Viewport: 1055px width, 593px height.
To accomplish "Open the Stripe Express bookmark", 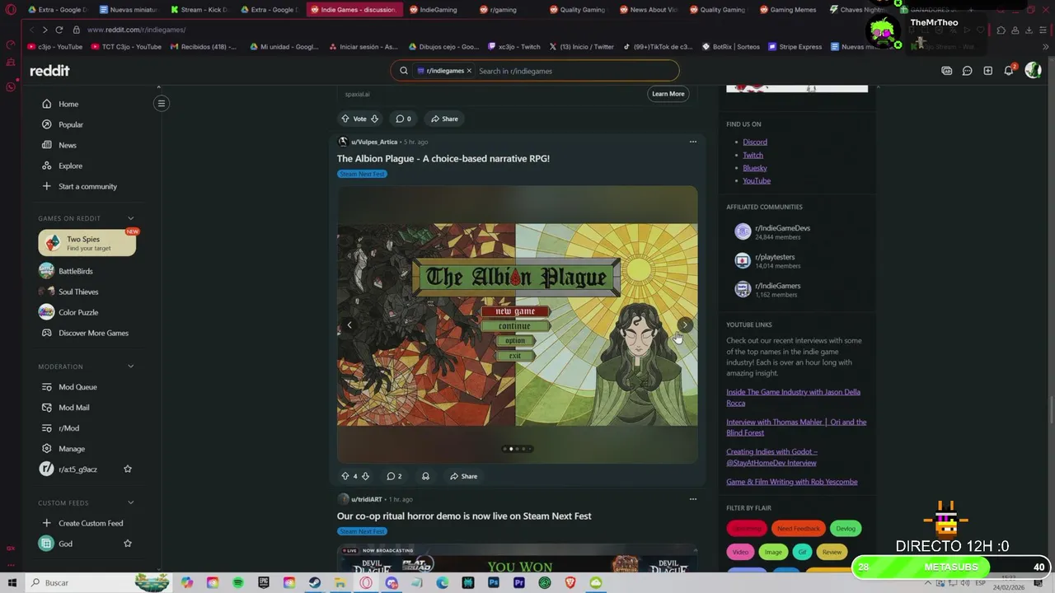I will (795, 46).
